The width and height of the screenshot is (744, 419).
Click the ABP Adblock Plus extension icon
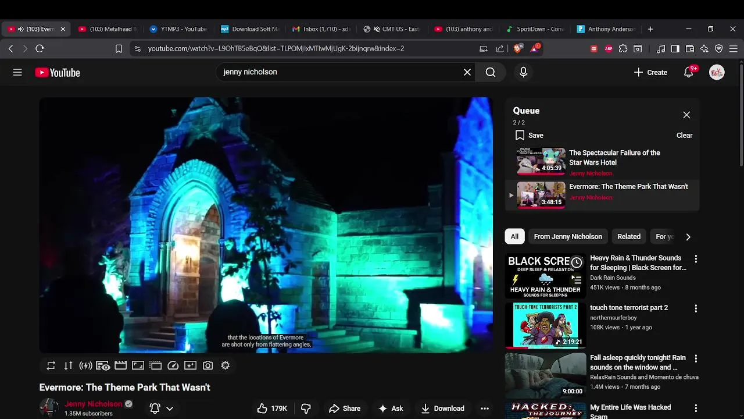click(x=608, y=49)
